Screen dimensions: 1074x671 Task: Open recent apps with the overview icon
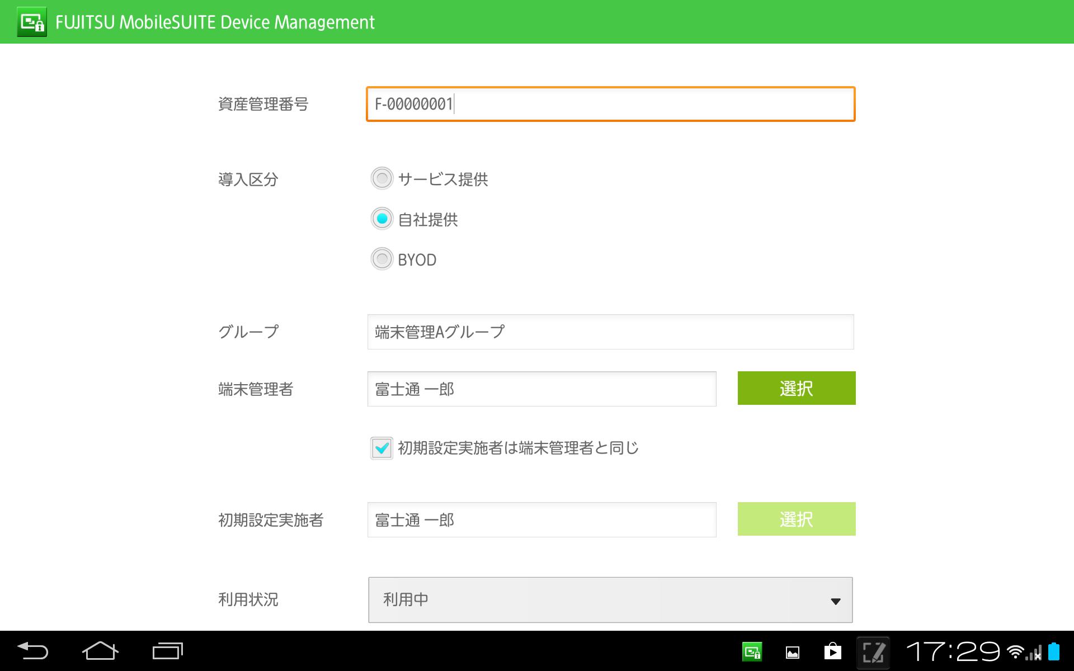coord(166,650)
